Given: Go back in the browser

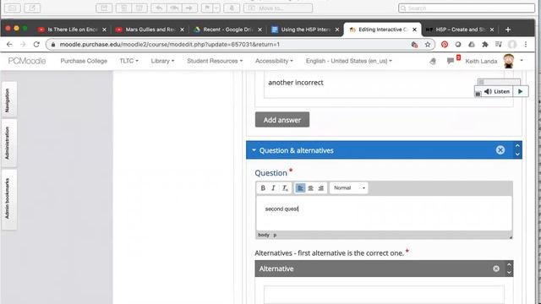Looking at the screenshot, I should point(9,45).
